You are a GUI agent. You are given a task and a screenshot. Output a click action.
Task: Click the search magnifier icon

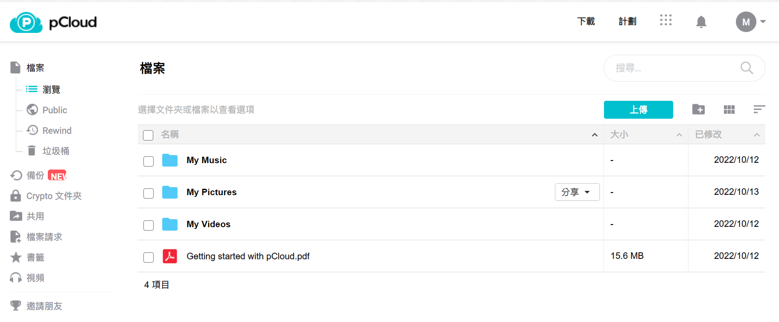pos(747,68)
